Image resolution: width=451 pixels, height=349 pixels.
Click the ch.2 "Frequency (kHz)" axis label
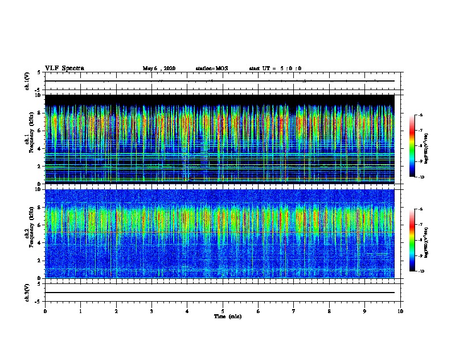point(31,227)
